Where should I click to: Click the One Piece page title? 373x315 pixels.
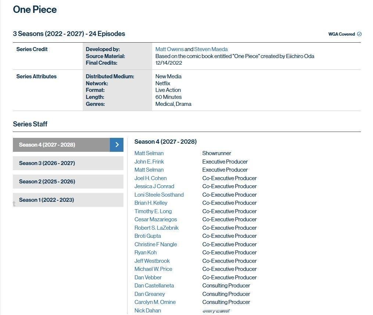[35, 10]
